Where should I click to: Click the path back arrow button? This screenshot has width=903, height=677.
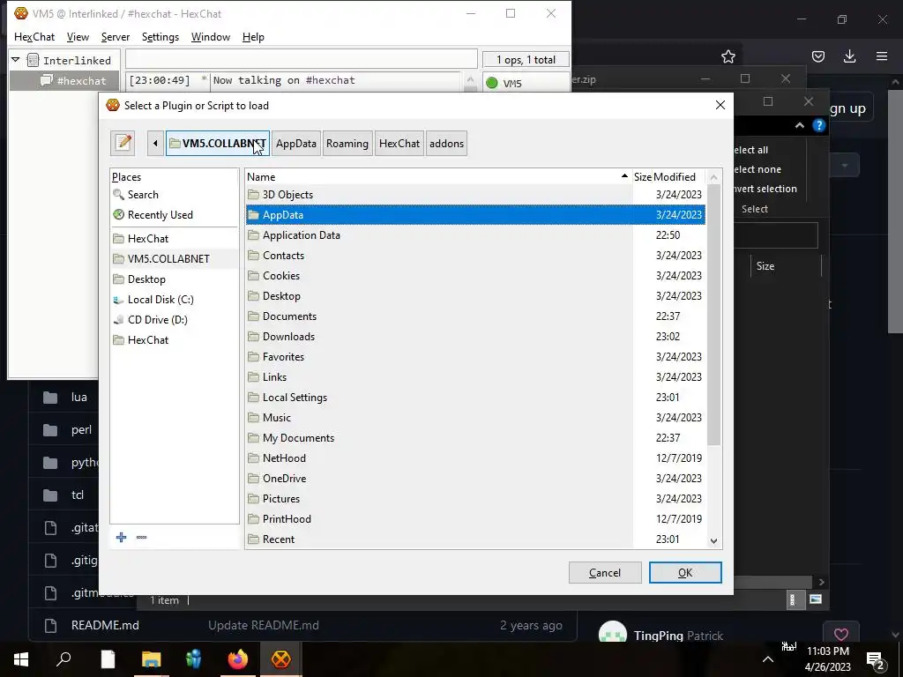155,144
